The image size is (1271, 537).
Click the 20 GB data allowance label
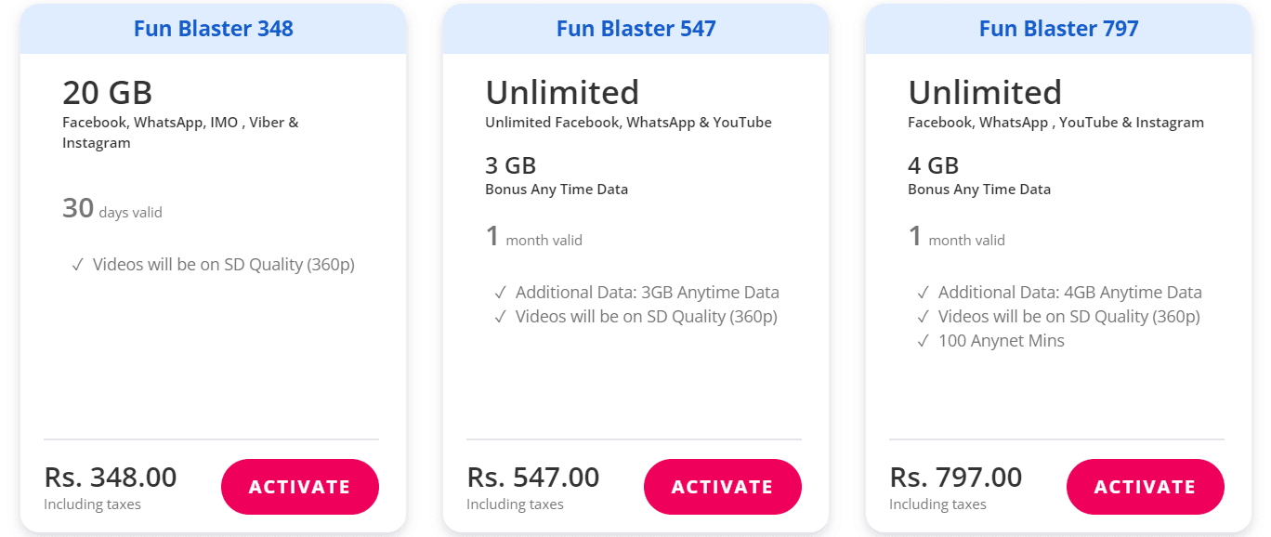click(106, 93)
